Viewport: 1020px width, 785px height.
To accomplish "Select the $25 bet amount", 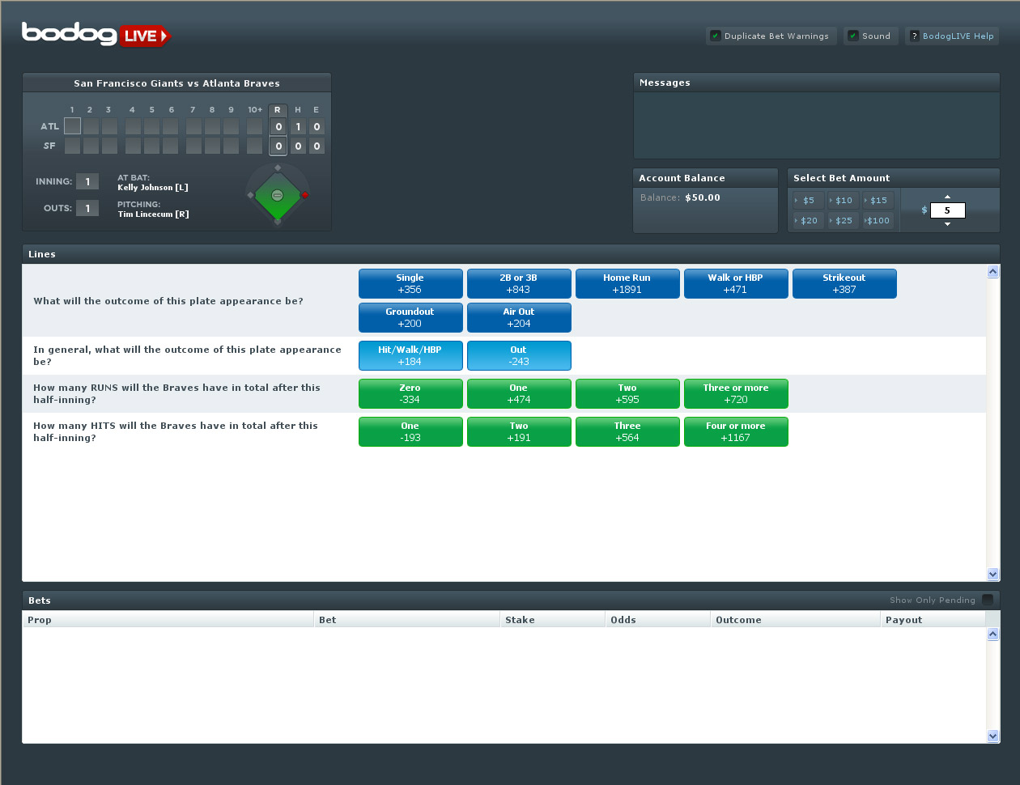I will coord(843,220).
